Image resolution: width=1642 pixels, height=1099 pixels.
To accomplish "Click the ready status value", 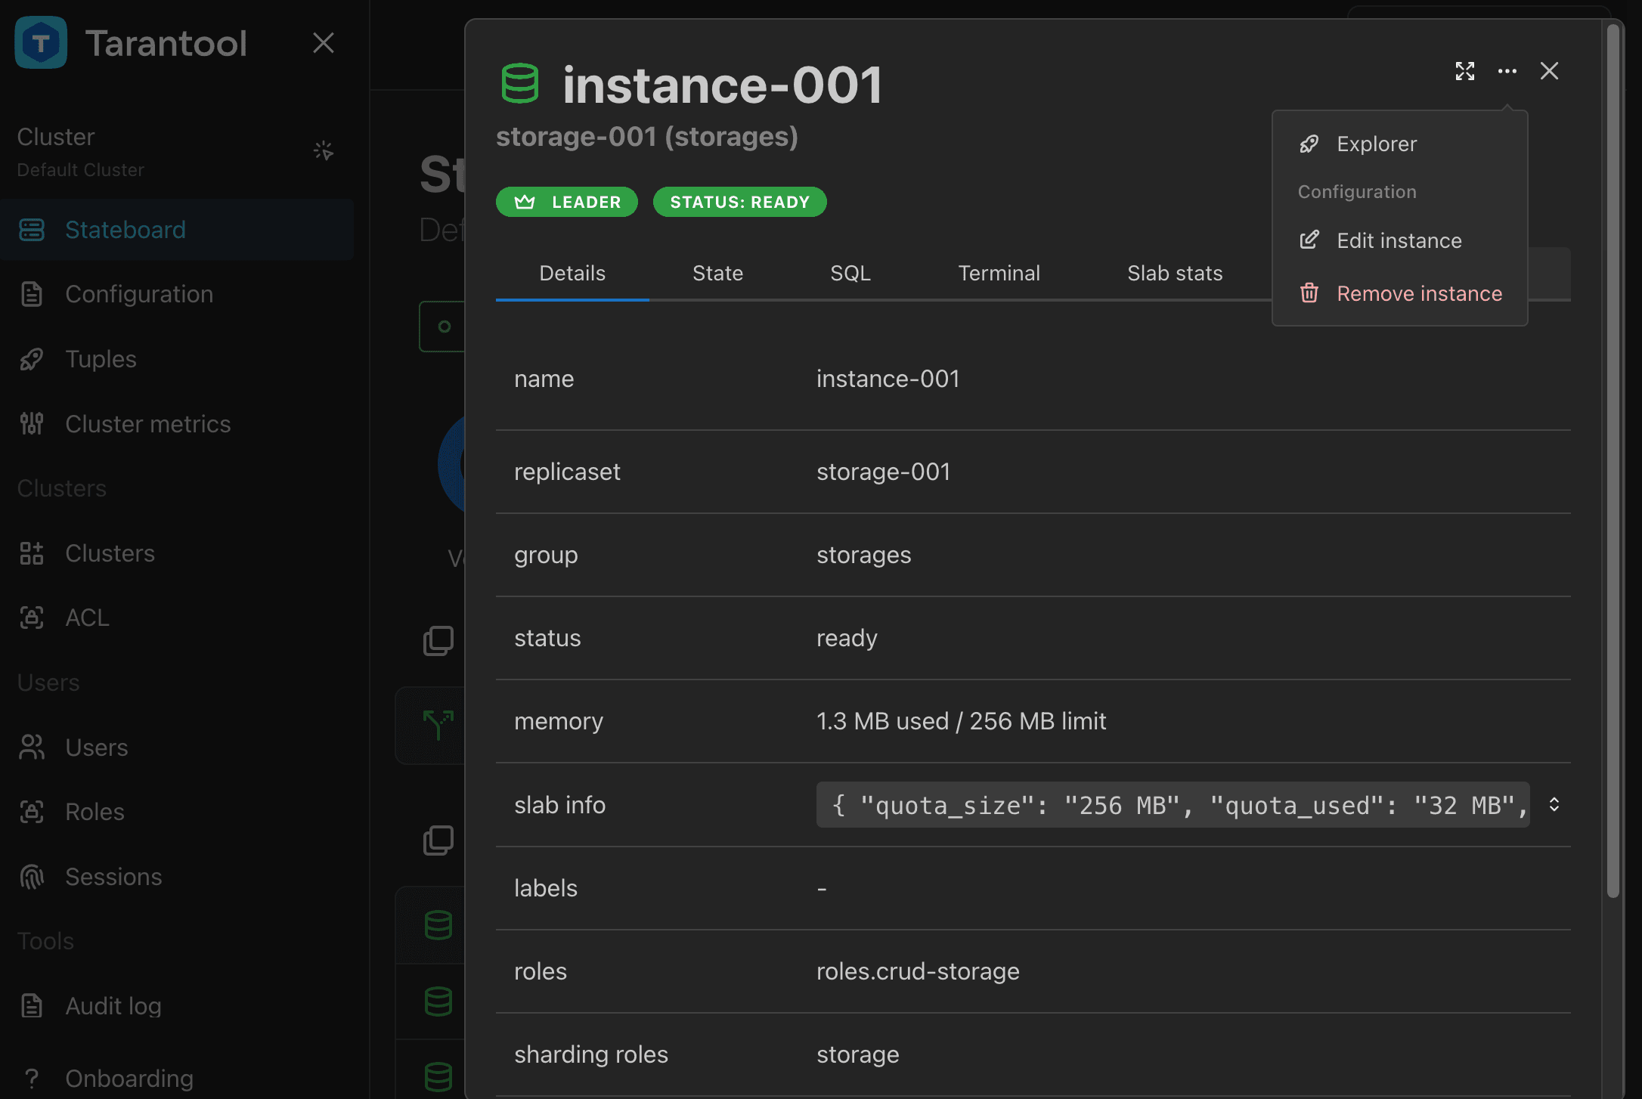I will (x=847, y=638).
